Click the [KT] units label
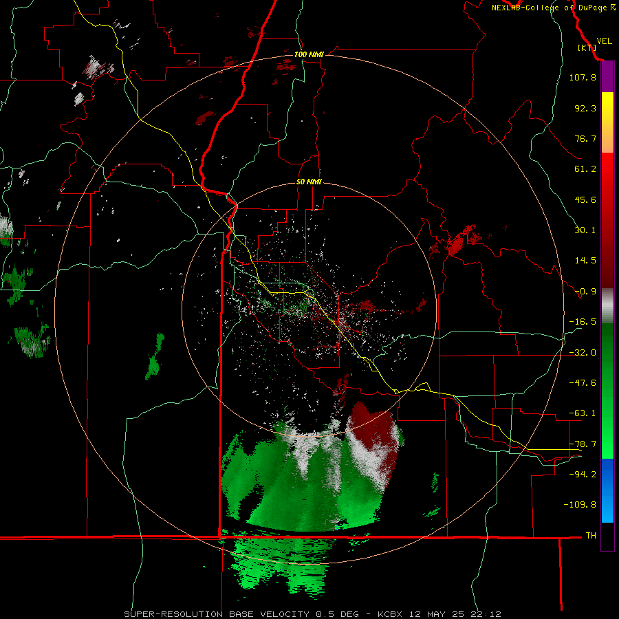The image size is (619, 619). [587, 47]
